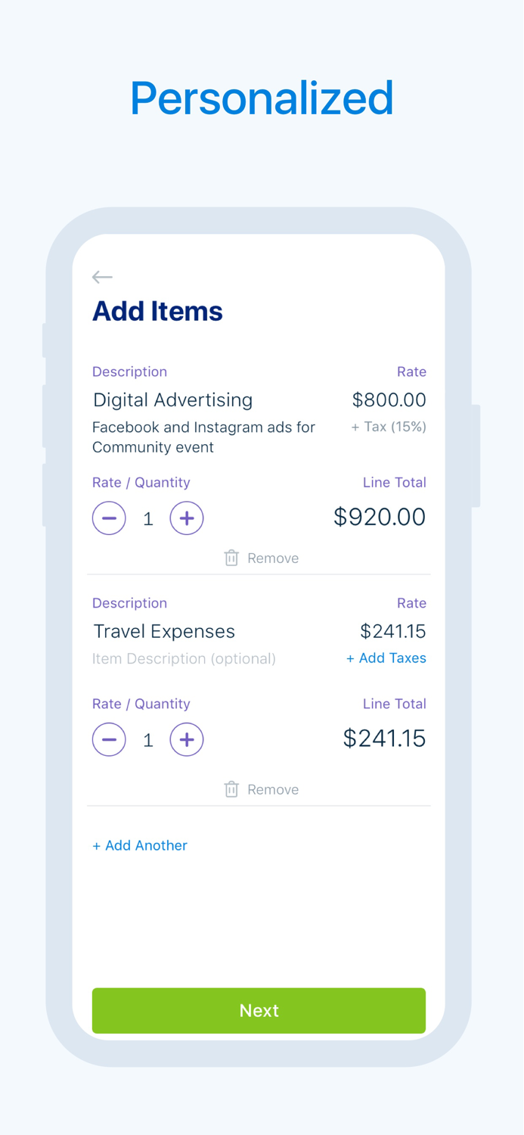
Task: Click the back arrow above Add Items
Action: [102, 277]
